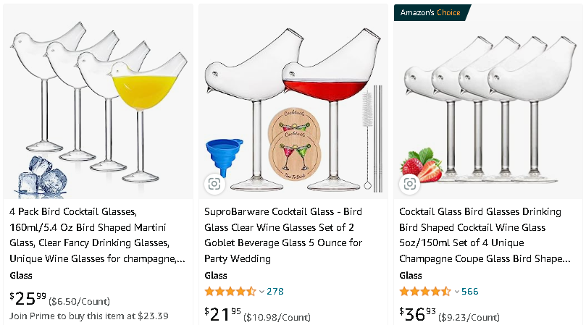Click the star rating beside 566 reviews
586x325 pixels.
(x=424, y=292)
